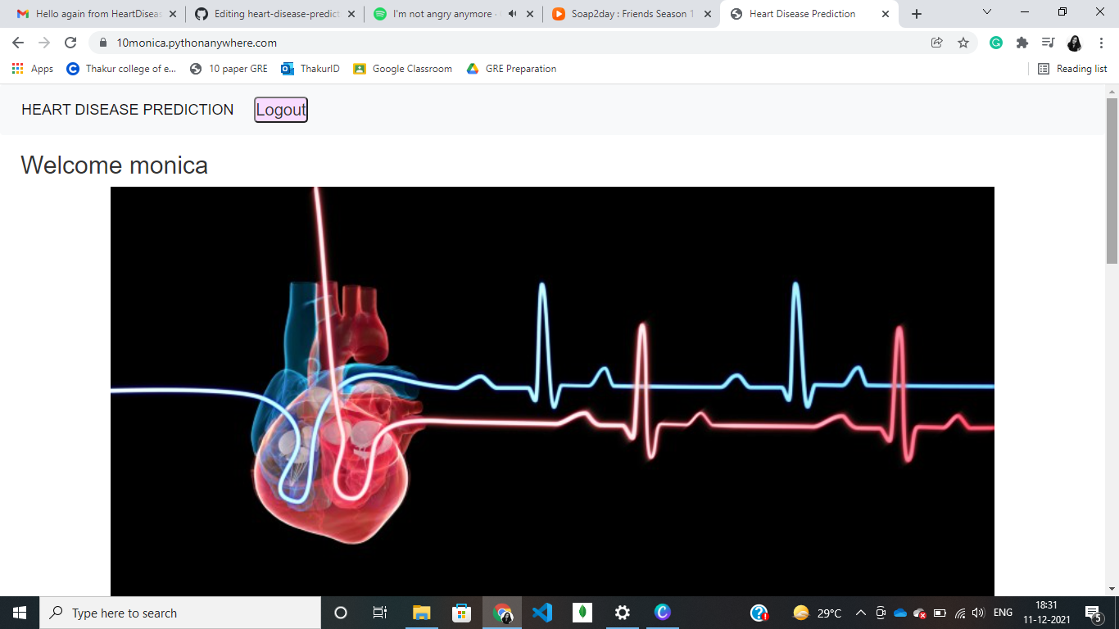Open Clipchamp from the taskbar
This screenshot has height=629, width=1119.
(662, 613)
